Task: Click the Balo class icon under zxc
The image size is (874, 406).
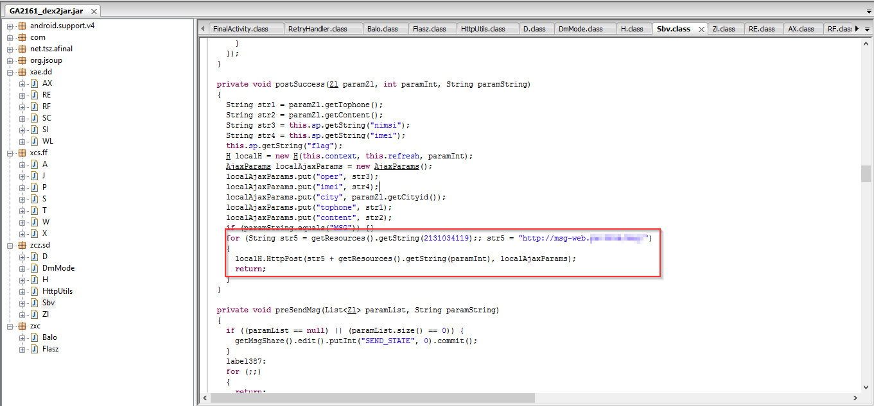Action: click(34, 337)
